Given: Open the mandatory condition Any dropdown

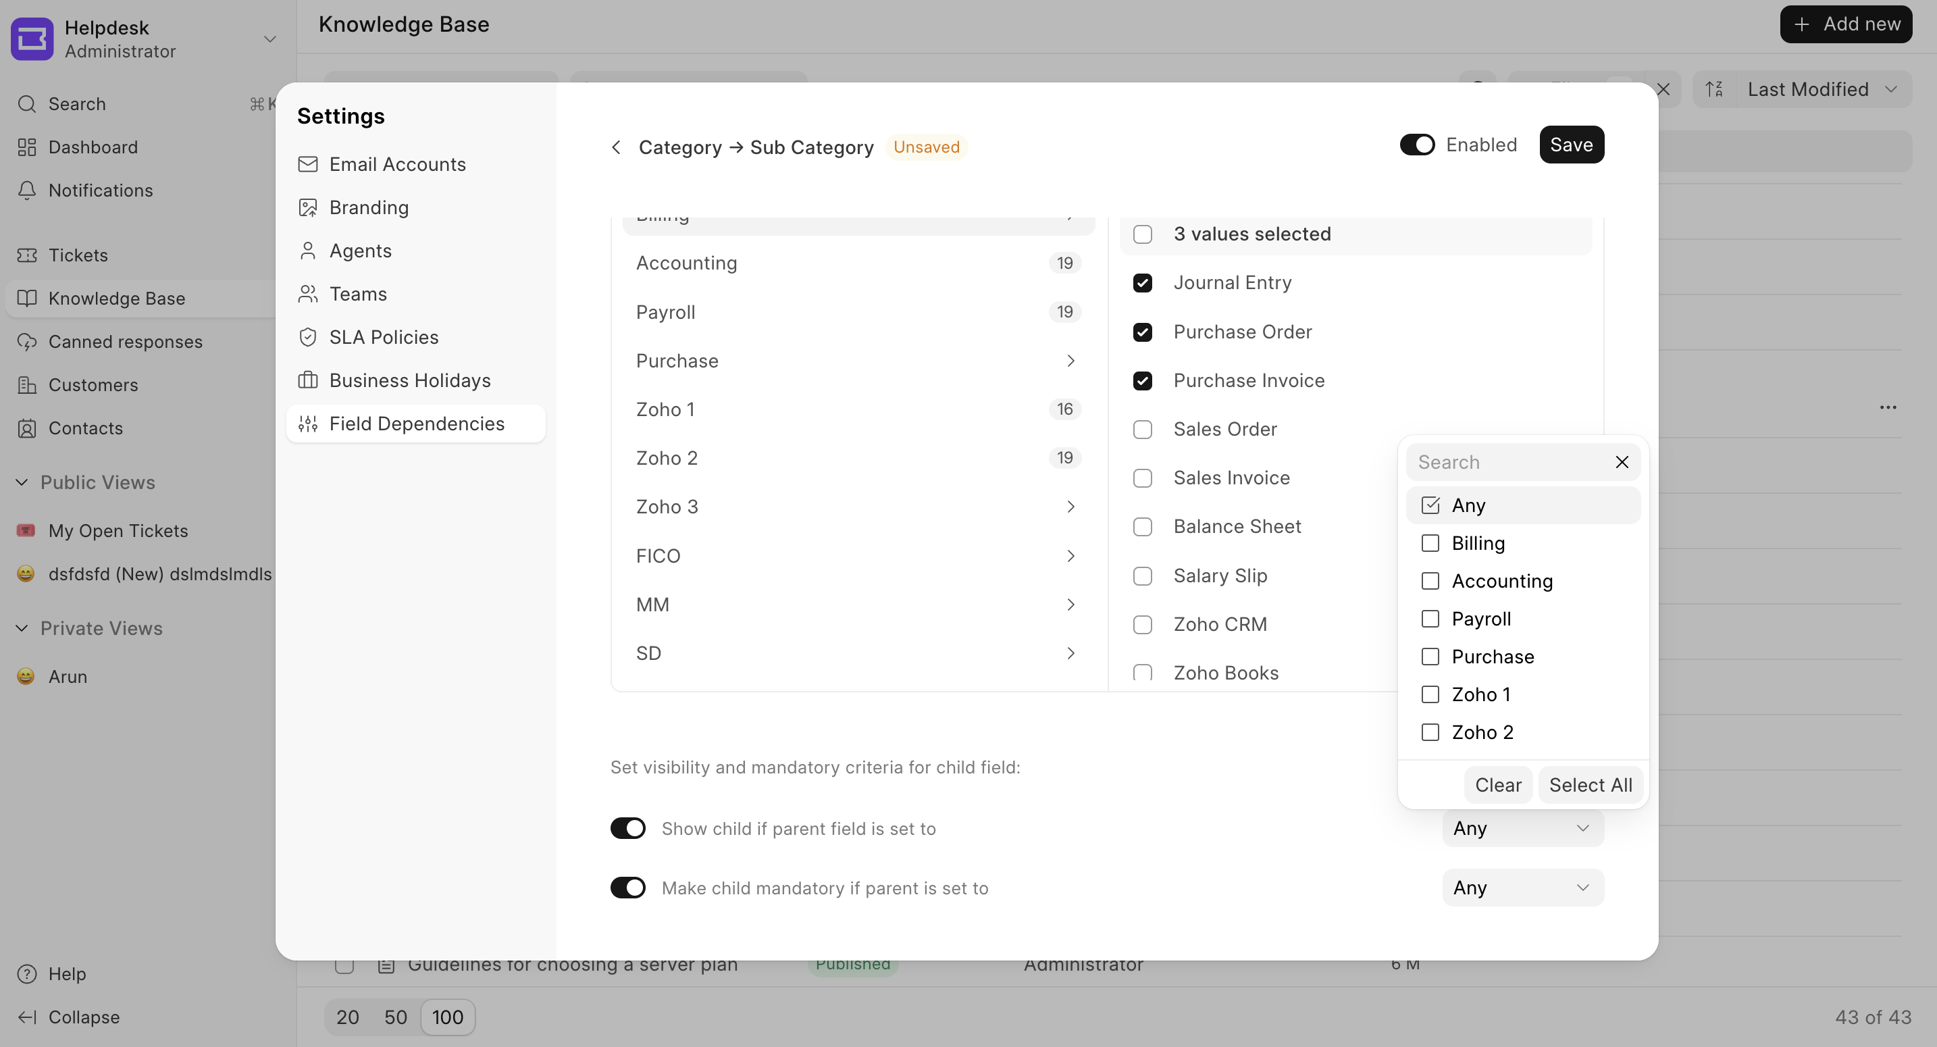Looking at the screenshot, I should [x=1522, y=888].
